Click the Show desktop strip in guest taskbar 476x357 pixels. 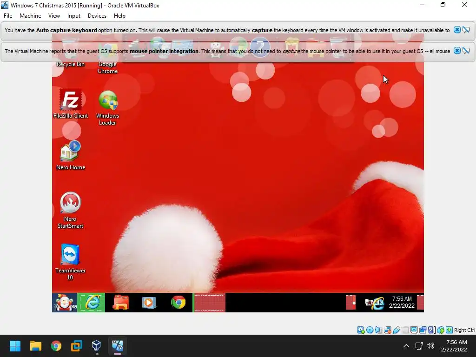(420, 302)
